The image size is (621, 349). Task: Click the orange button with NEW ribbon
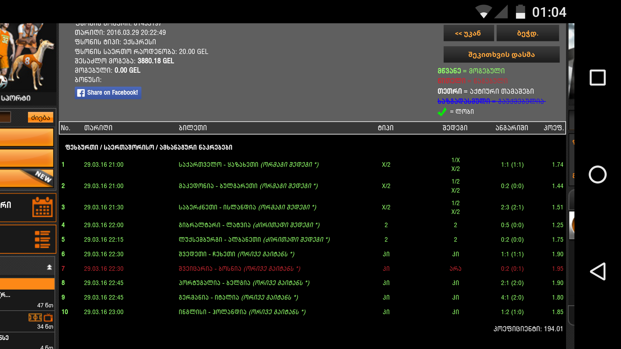tap(27, 178)
